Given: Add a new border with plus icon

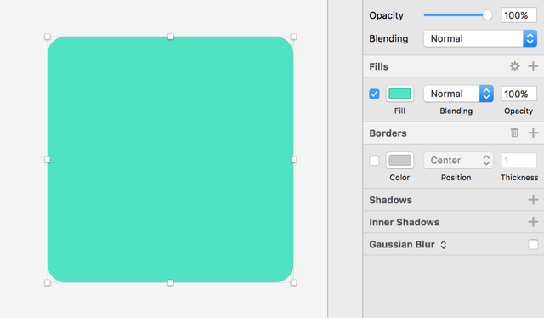Looking at the screenshot, I should tap(533, 133).
